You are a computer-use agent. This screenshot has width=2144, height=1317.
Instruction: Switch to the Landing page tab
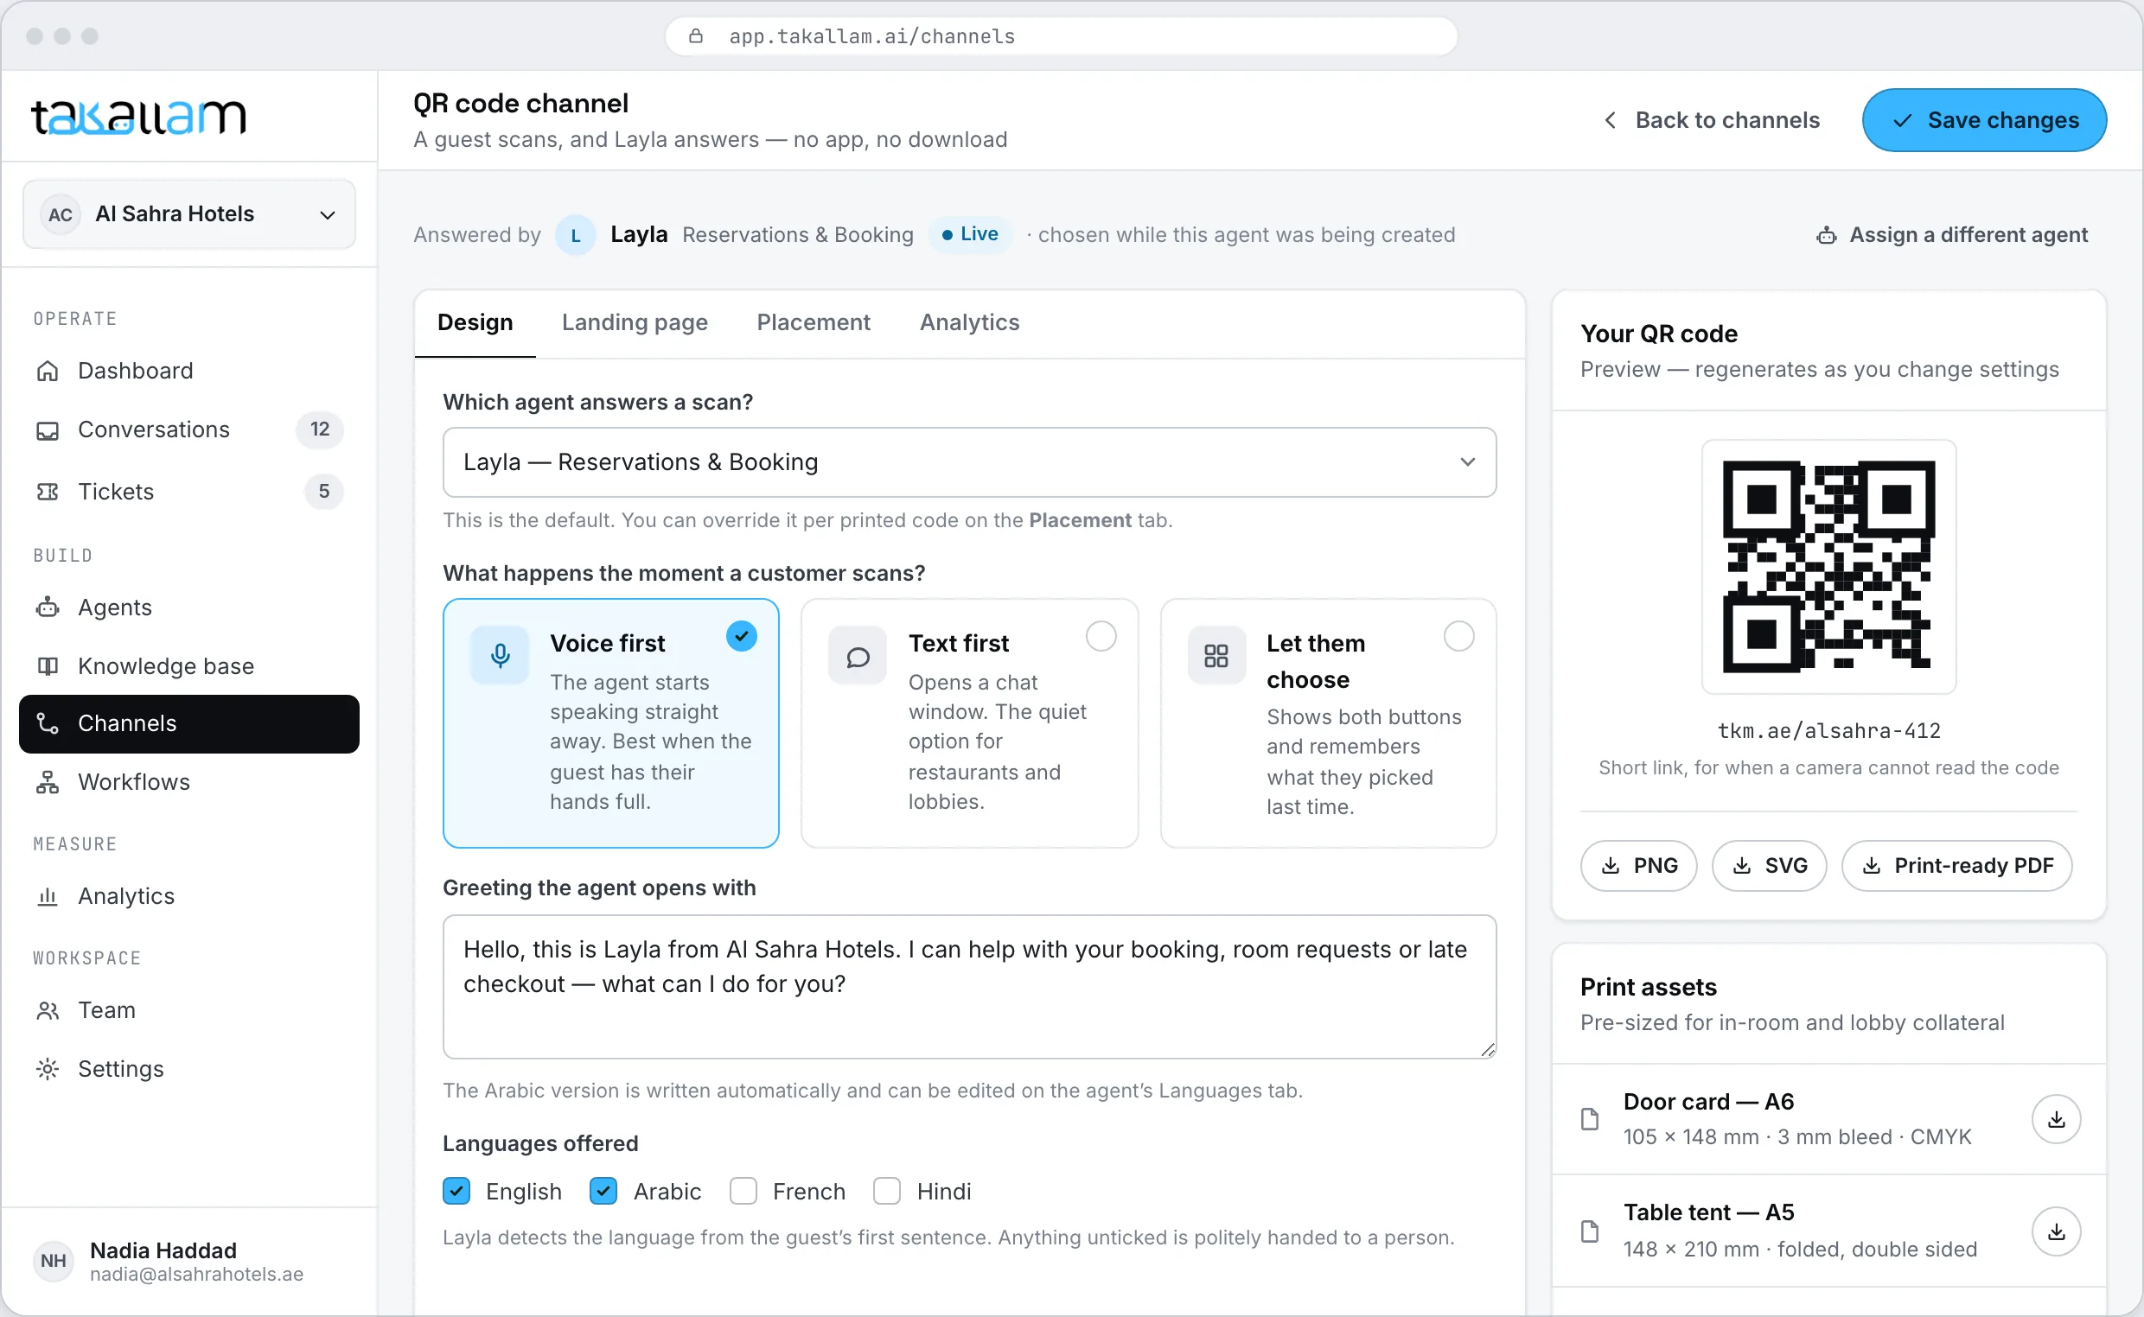[635, 322]
